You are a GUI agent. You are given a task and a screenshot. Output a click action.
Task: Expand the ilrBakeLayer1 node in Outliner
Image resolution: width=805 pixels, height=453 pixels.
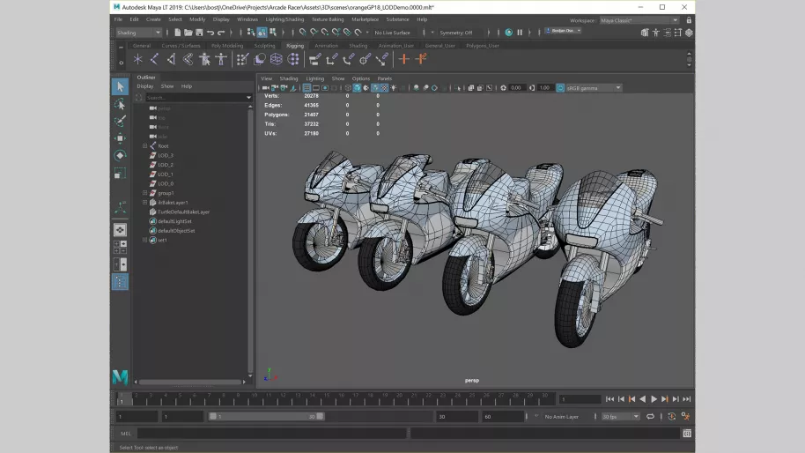144,203
